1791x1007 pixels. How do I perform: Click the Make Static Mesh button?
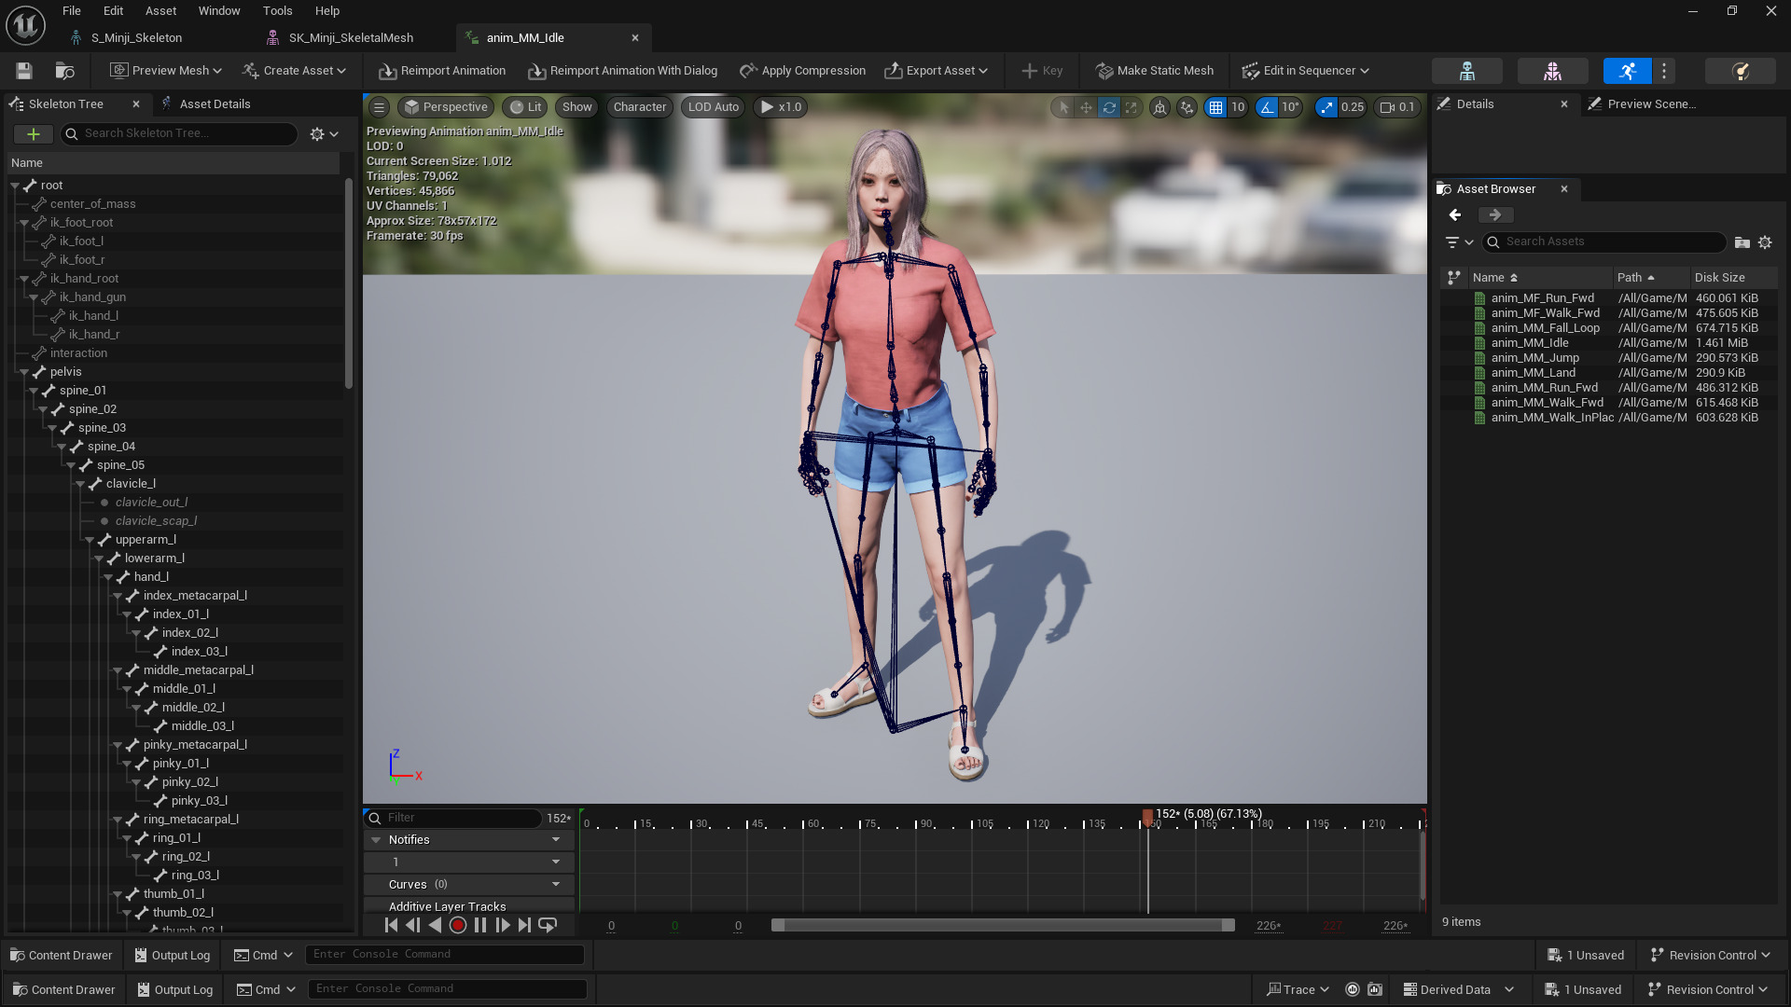[1155, 71]
